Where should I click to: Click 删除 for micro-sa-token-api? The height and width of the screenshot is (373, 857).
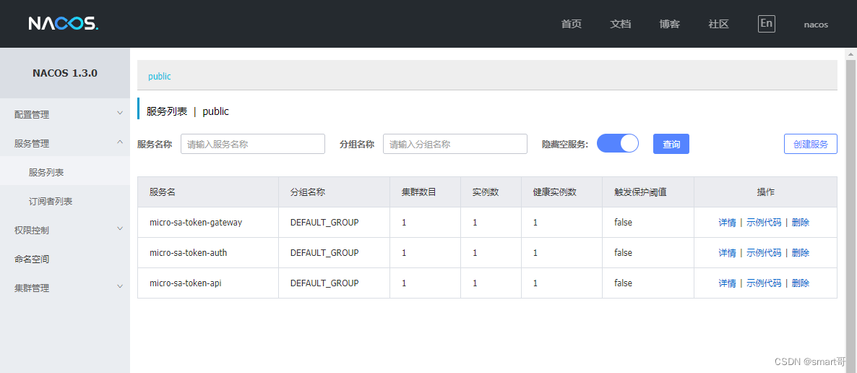coord(801,283)
